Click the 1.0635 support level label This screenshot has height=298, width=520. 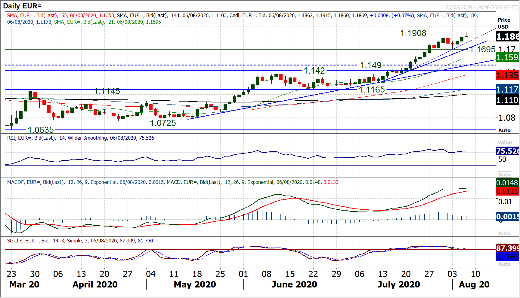coord(41,130)
